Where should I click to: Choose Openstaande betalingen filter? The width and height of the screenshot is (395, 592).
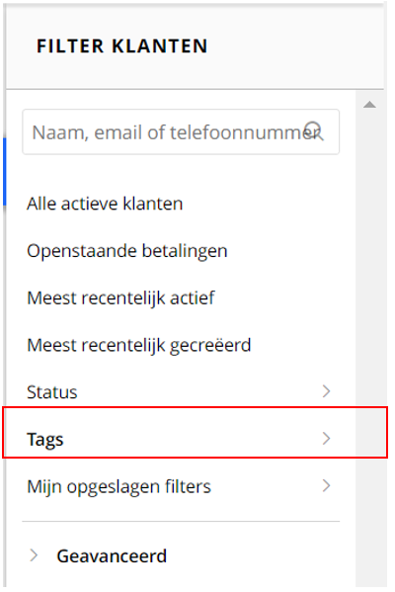127,251
